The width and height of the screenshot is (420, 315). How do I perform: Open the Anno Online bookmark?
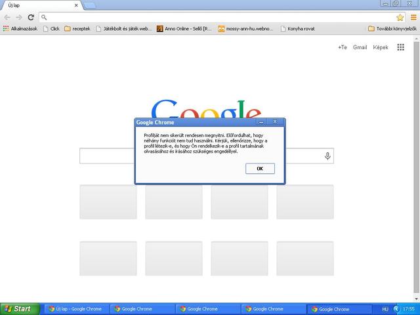pos(184,29)
